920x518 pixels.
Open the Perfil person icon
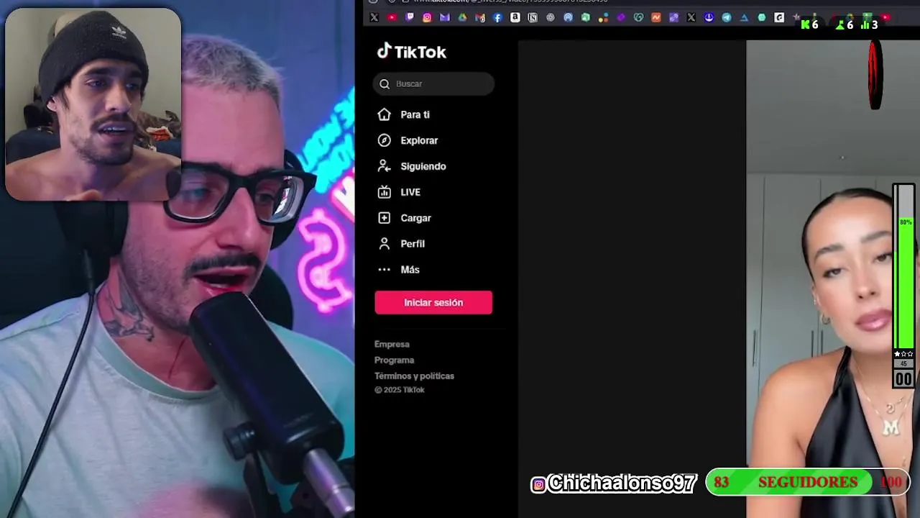coord(385,244)
